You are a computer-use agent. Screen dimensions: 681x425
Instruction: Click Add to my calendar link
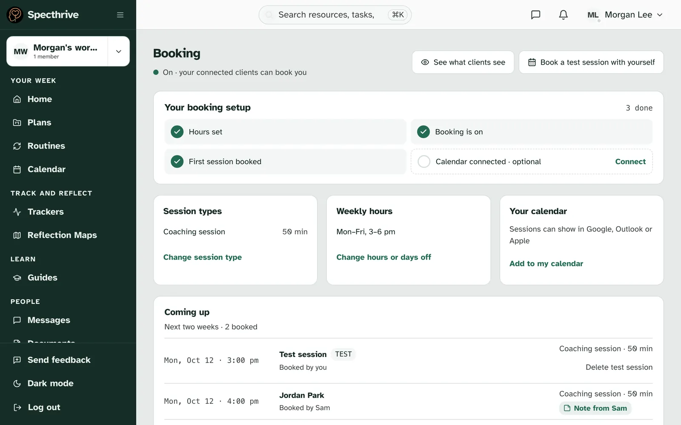click(x=546, y=264)
